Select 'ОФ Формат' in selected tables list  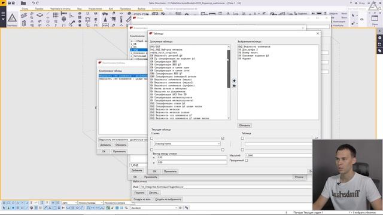(x=245, y=59)
